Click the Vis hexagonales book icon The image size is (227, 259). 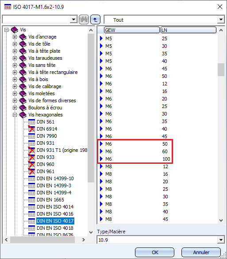pos(23,115)
